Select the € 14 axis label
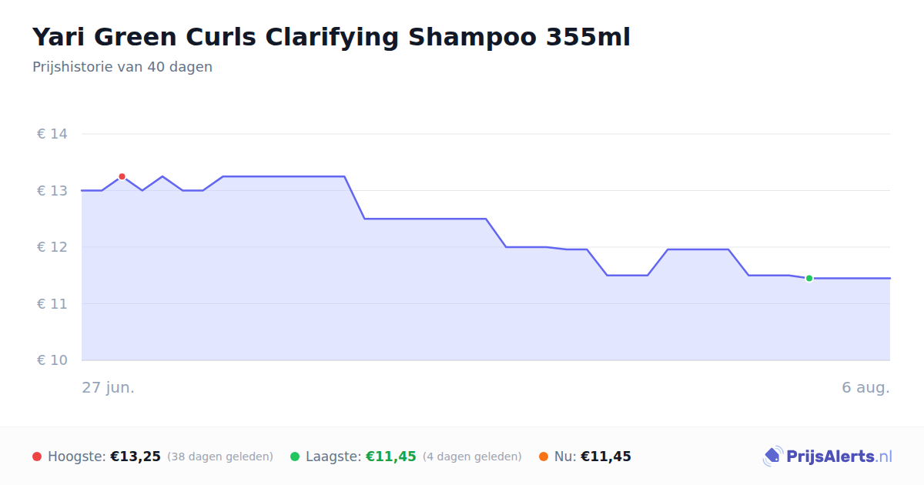 (x=52, y=134)
